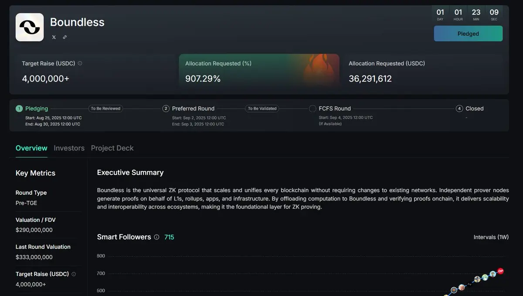Select the Pledging step

(32, 108)
